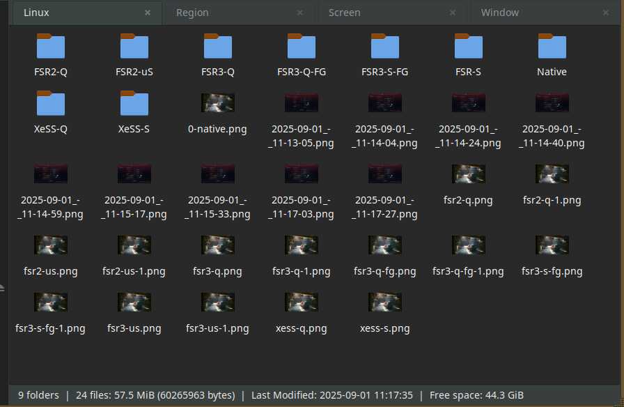Select the 2025-09-01_-_11-14-24.png thumbnail

469,102
